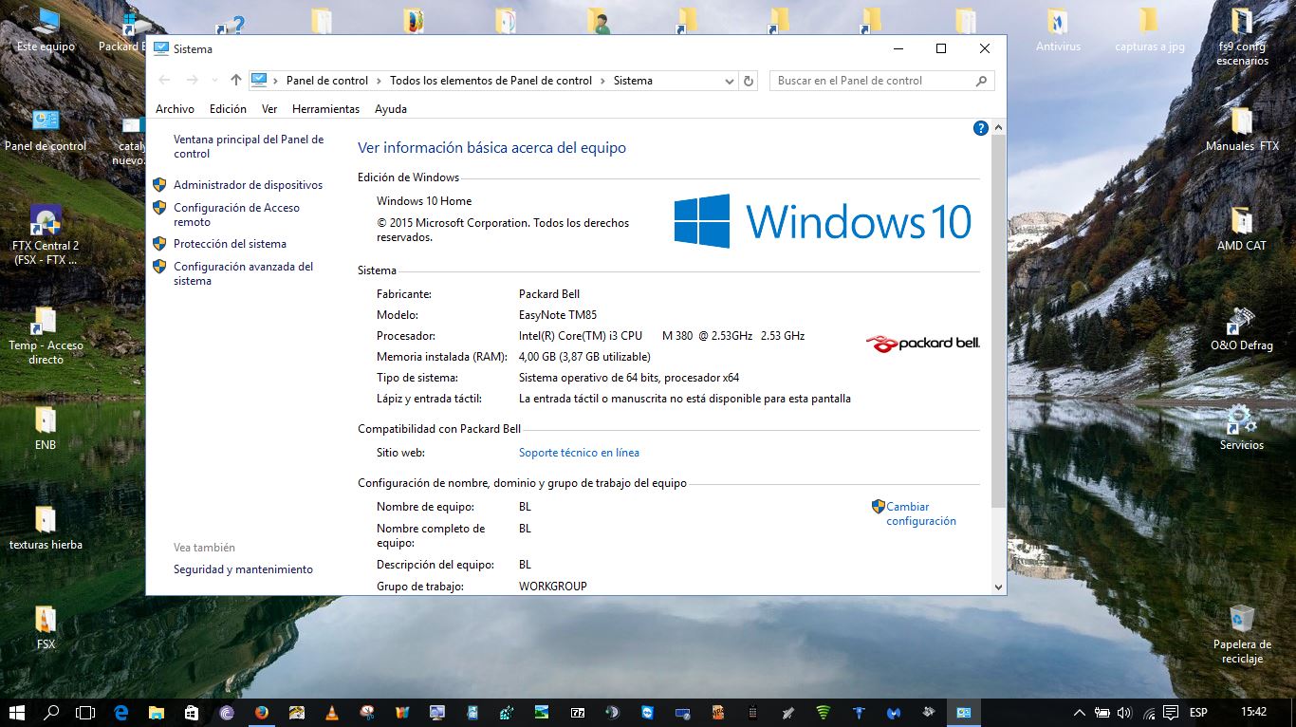This screenshot has height=727, width=1296.
Task: Open the Ver menu
Action: (x=269, y=109)
